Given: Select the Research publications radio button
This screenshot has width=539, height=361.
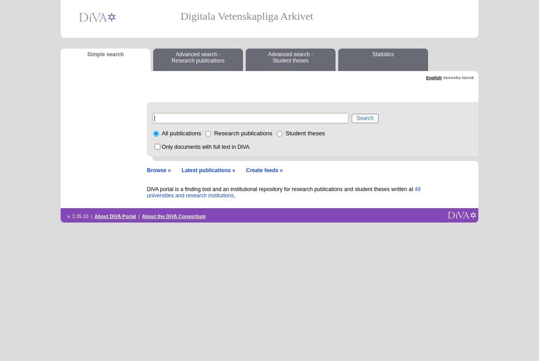Looking at the screenshot, I should coord(208,134).
